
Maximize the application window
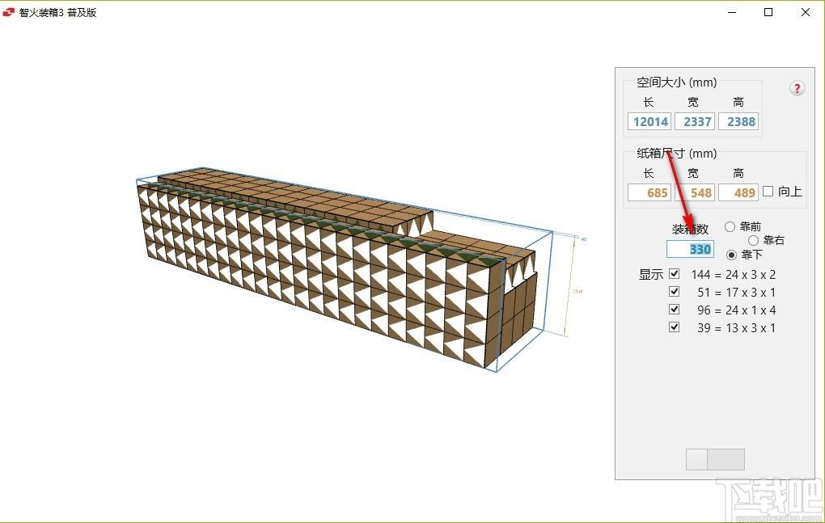click(768, 12)
